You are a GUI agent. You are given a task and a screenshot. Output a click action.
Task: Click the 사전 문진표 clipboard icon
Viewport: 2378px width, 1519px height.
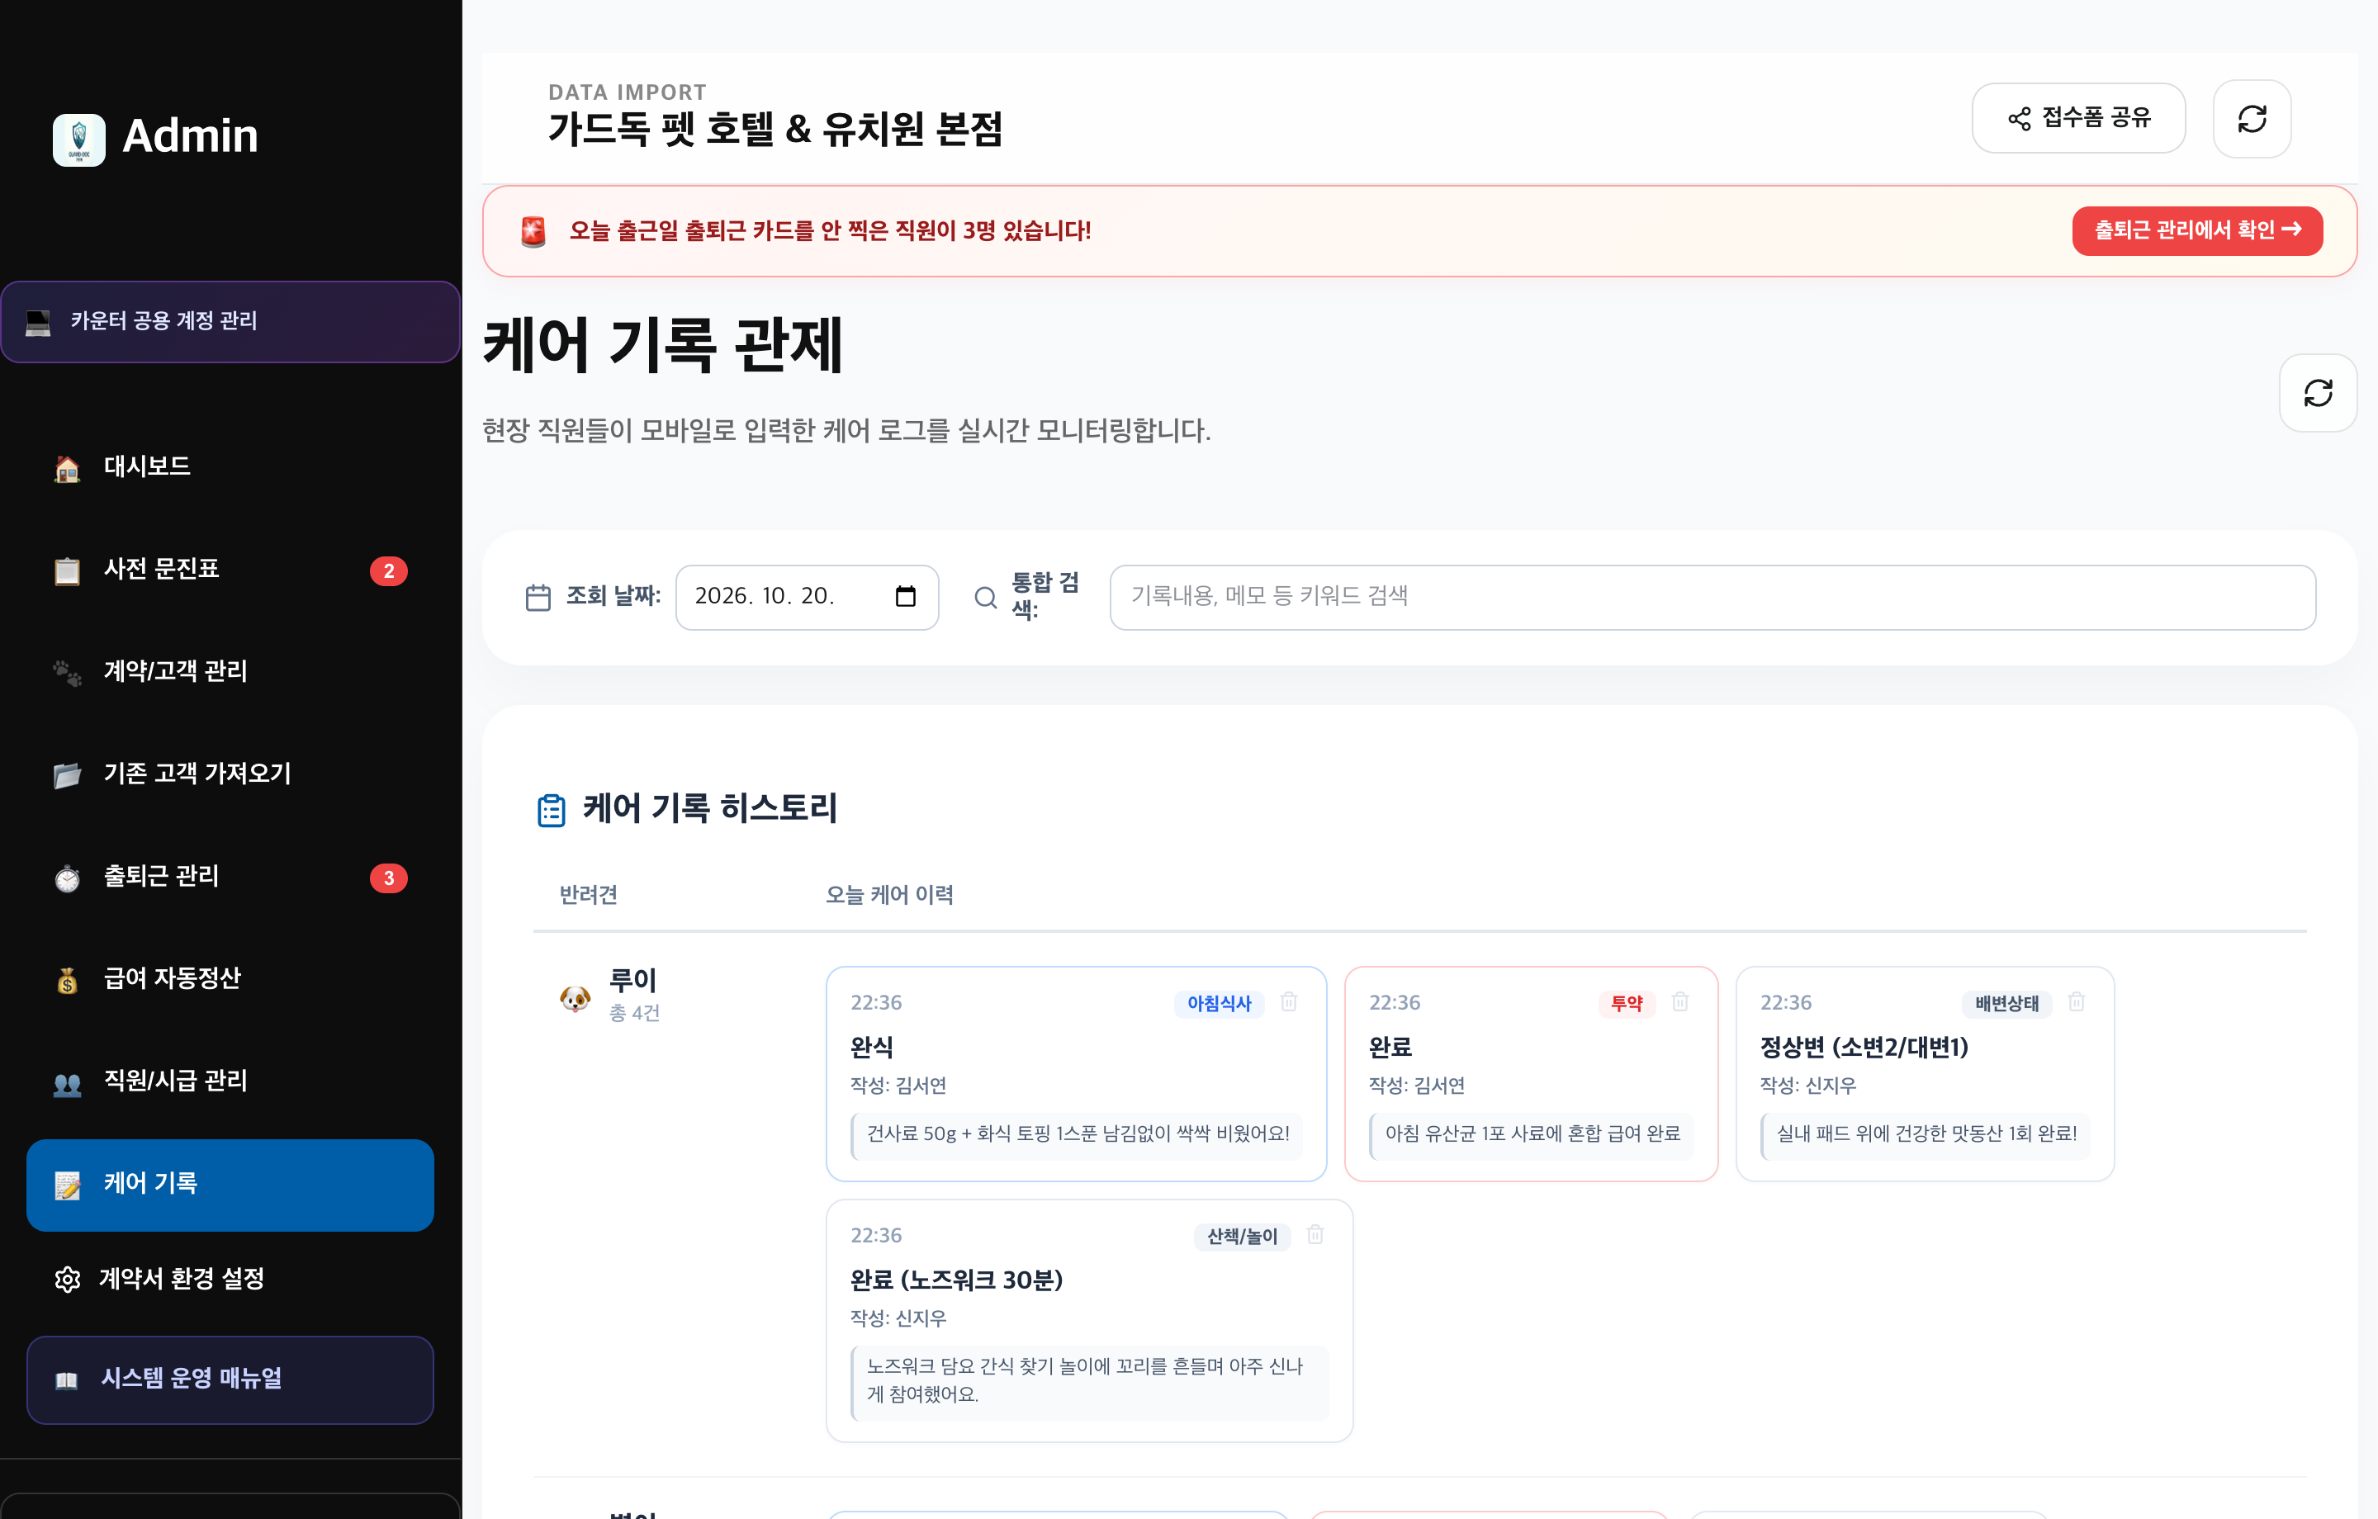pos(67,570)
